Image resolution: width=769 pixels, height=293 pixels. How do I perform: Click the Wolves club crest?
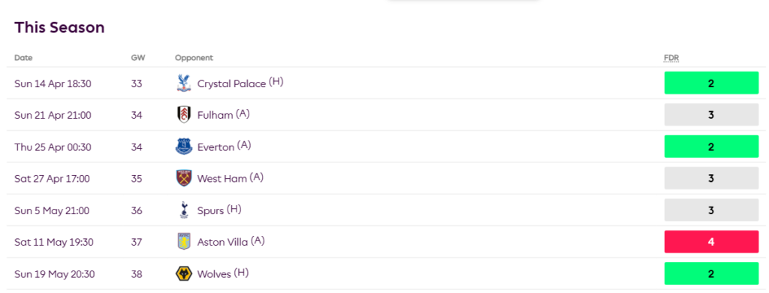(x=183, y=273)
